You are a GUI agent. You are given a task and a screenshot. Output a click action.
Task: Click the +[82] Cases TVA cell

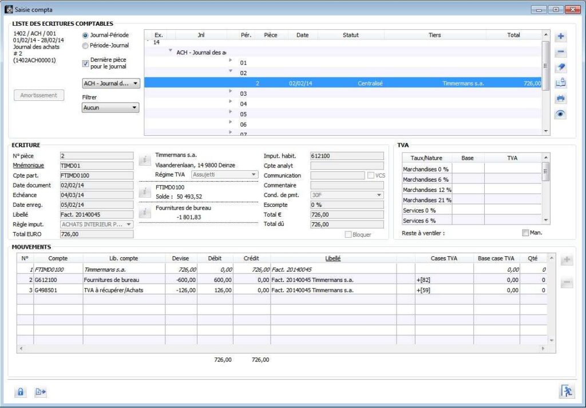[444, 280]
